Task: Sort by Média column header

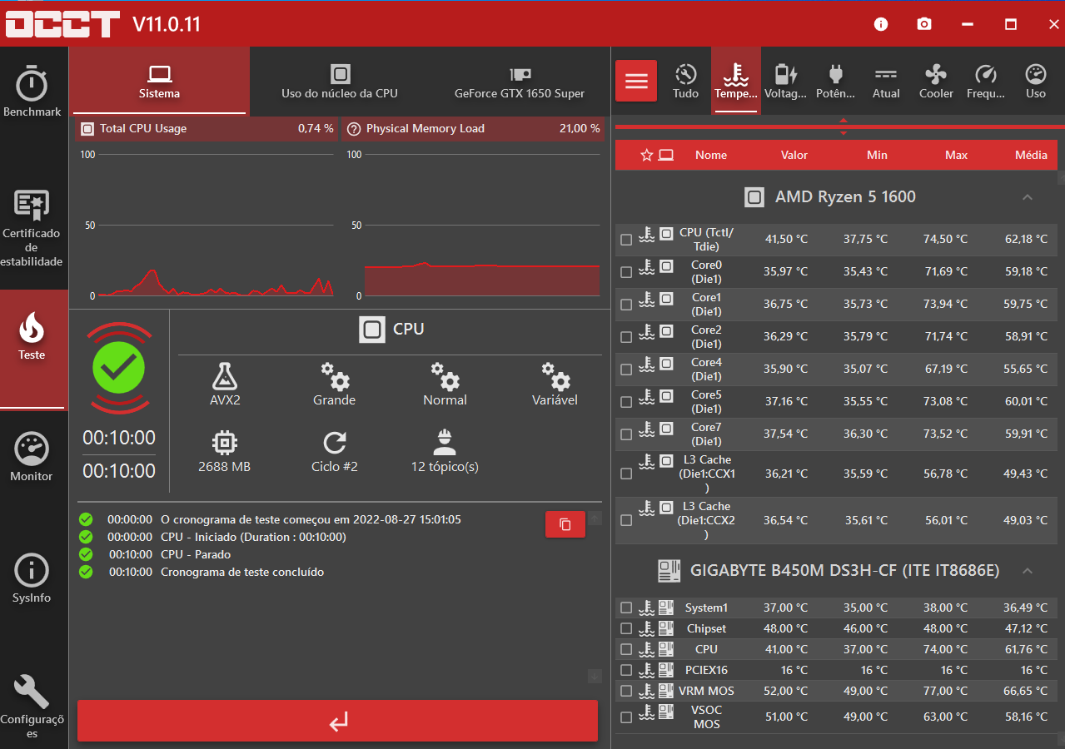Action: click(x=1031, y=156)
